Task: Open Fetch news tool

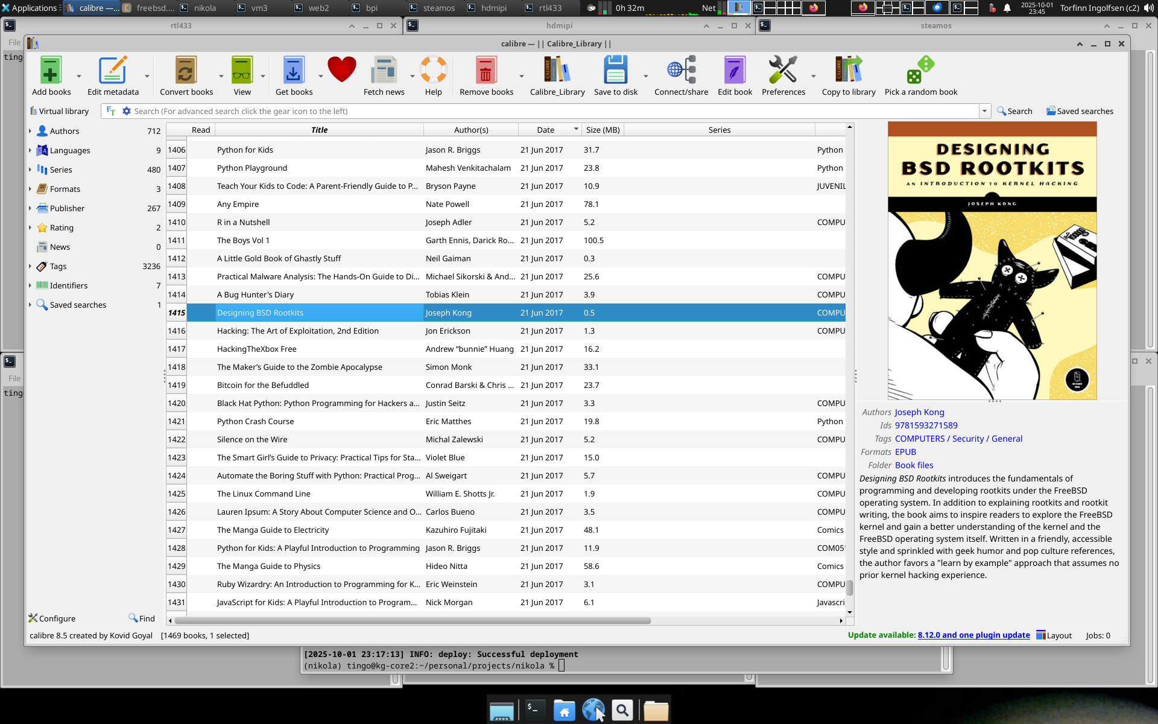Action: coord(384,71)
